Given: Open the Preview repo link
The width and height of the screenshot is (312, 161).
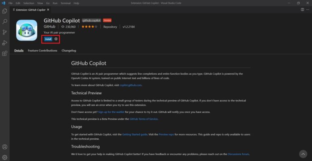Looking at the screenshot, I should (x=166, y=134).
